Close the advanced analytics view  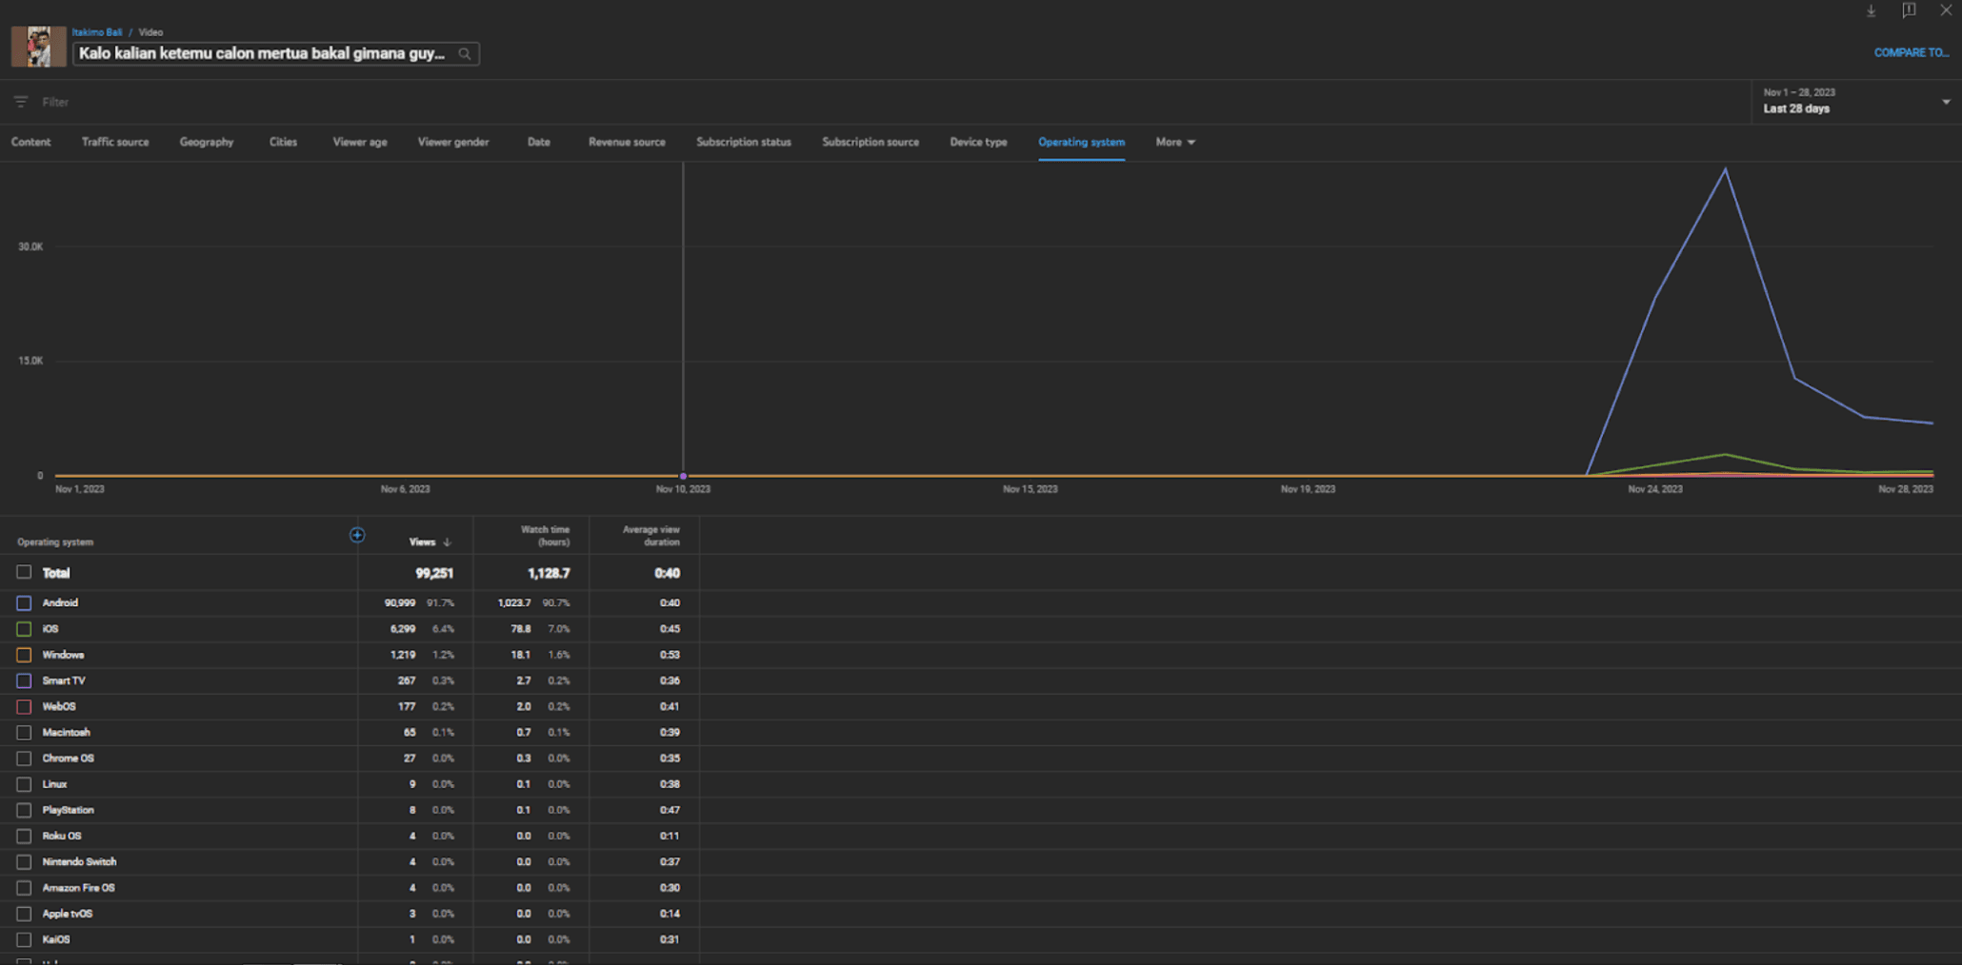(1946, 11)
